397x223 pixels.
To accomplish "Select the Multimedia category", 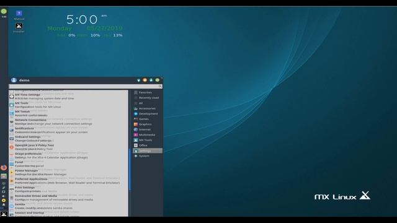I will [x=148, y=135].
